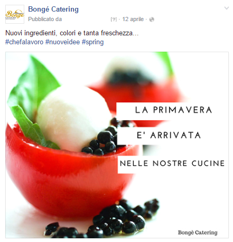Click the NELLE NOSTRE CUCINE banner
This screenshot has width=233, height=242.
(172, 164)
